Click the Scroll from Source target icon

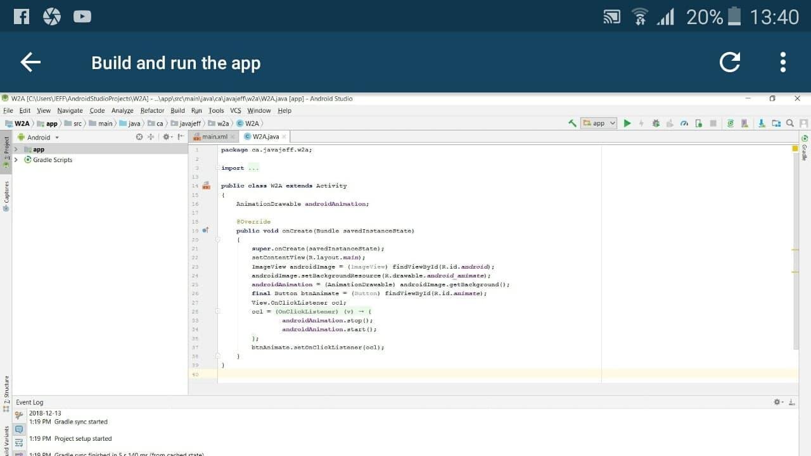coord(139,137)
